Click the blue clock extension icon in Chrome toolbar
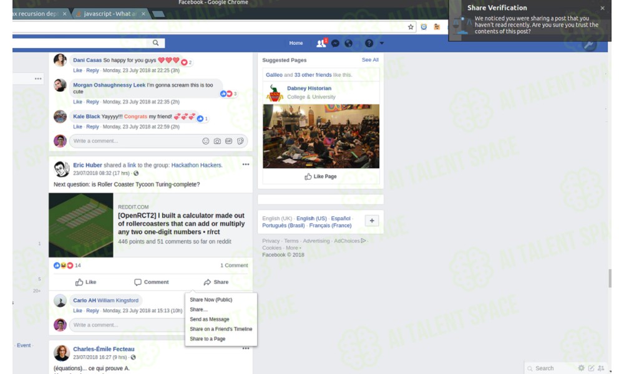The width and height of the screenshot is (624, 374). click(424, 27)
